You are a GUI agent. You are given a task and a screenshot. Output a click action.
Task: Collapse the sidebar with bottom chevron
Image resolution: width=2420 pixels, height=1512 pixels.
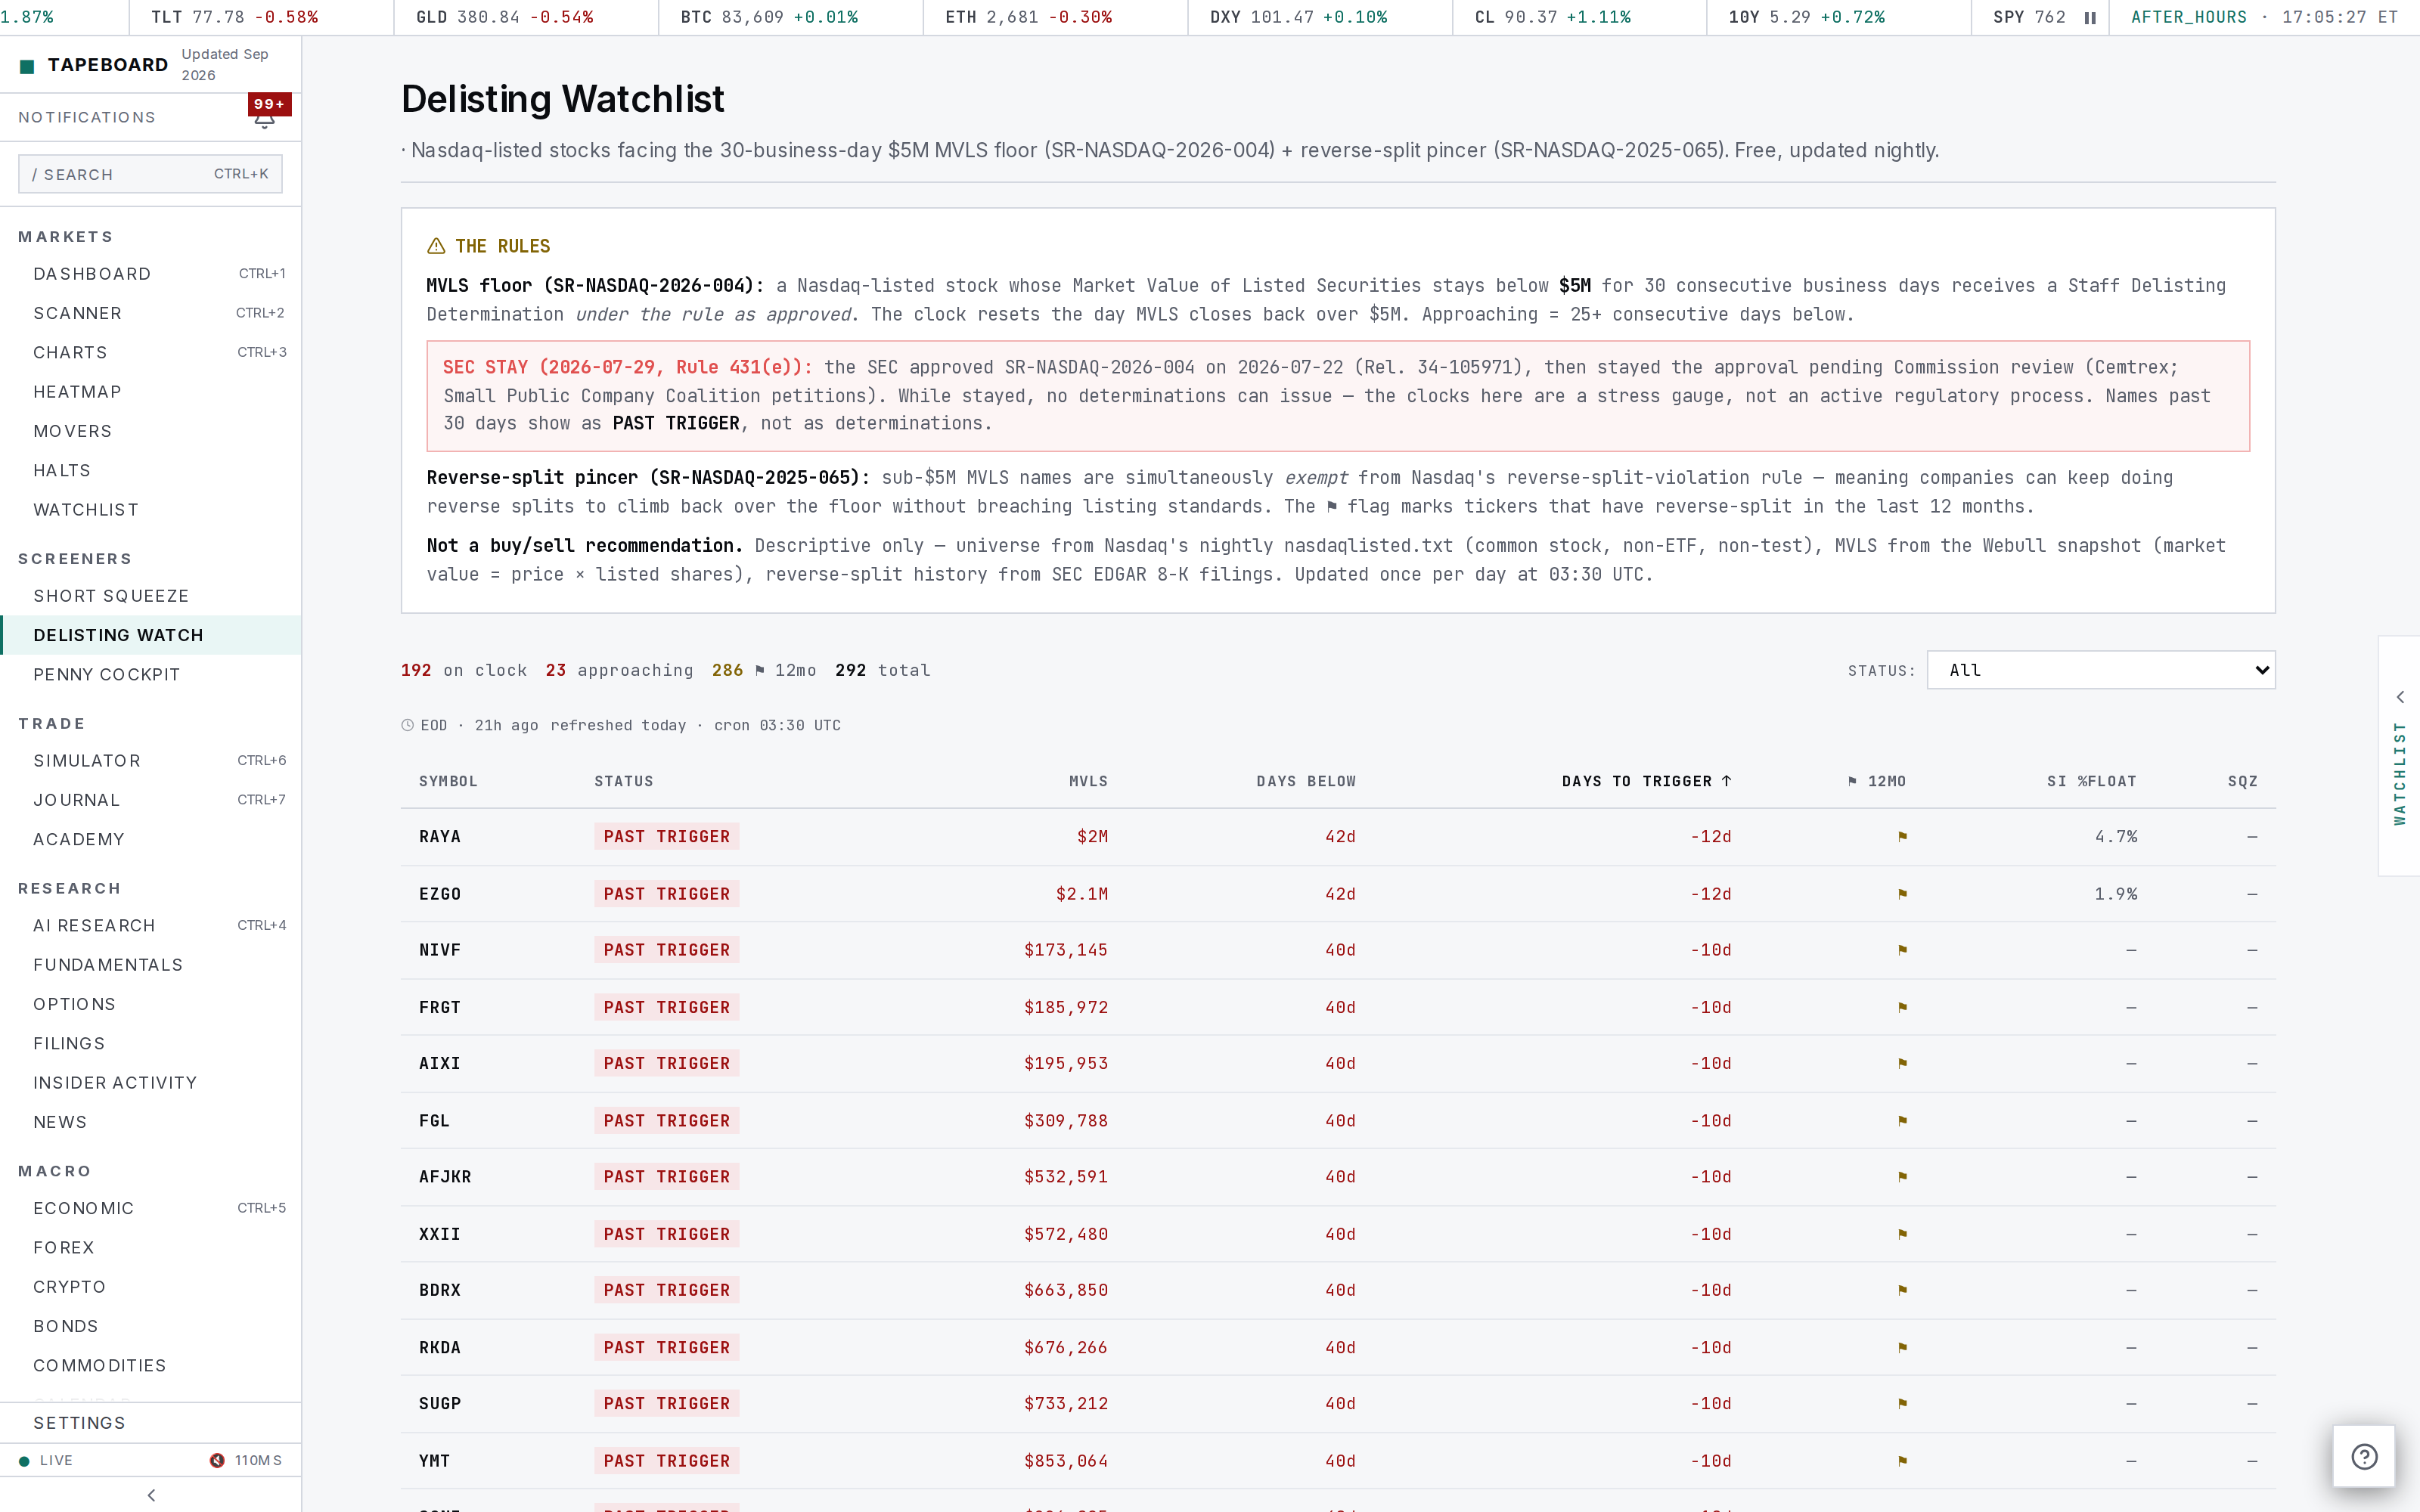click(x=151, y=1495)
